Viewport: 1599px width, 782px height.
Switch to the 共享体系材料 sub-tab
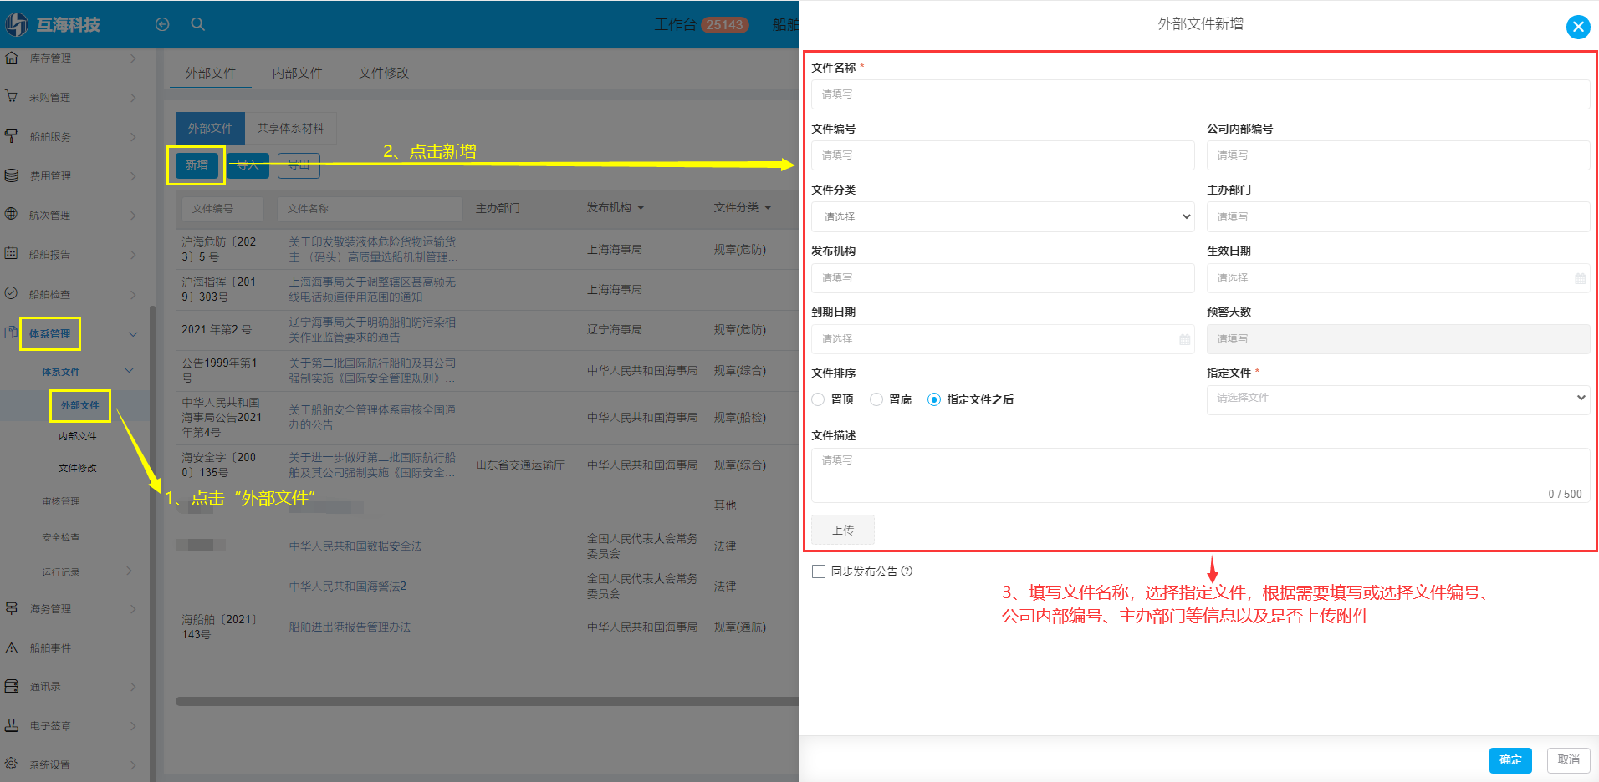coord(290,128)
